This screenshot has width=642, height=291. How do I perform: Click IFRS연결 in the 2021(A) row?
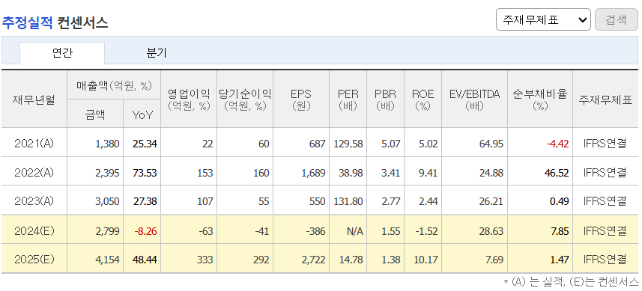pos(605,144)
